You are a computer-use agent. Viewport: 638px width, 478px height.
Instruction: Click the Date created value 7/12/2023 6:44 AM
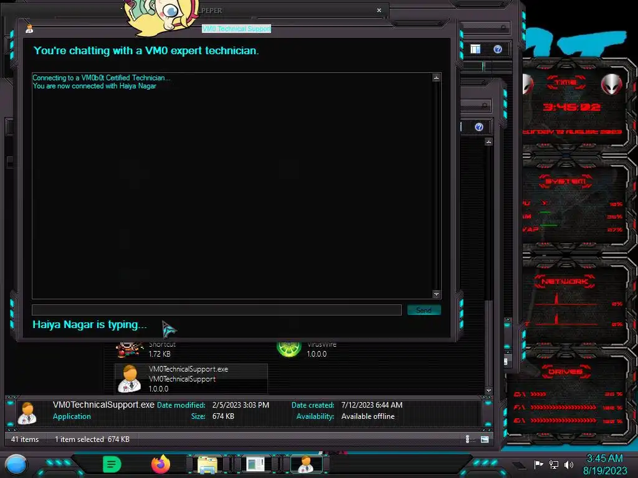(371, 405)
